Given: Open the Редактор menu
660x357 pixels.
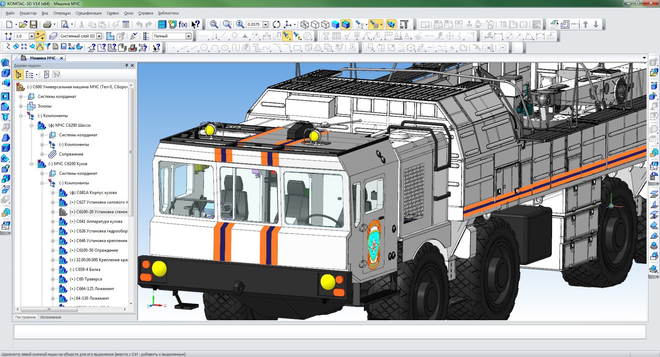Looking at the screenshot, I should coord(28,13).
